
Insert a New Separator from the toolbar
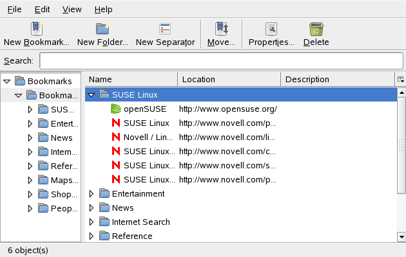pyautogui.click(x=165, y=29)
